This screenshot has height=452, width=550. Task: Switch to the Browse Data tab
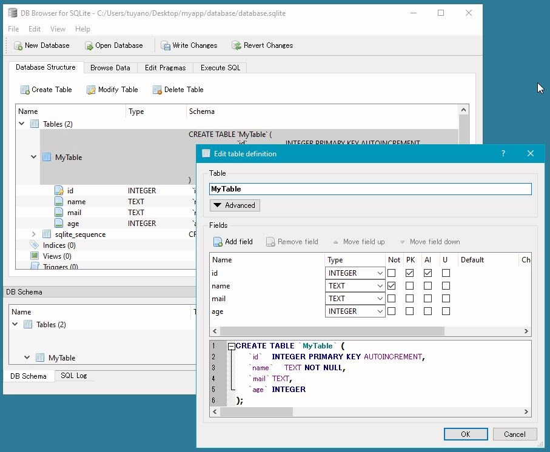point(110,68)
